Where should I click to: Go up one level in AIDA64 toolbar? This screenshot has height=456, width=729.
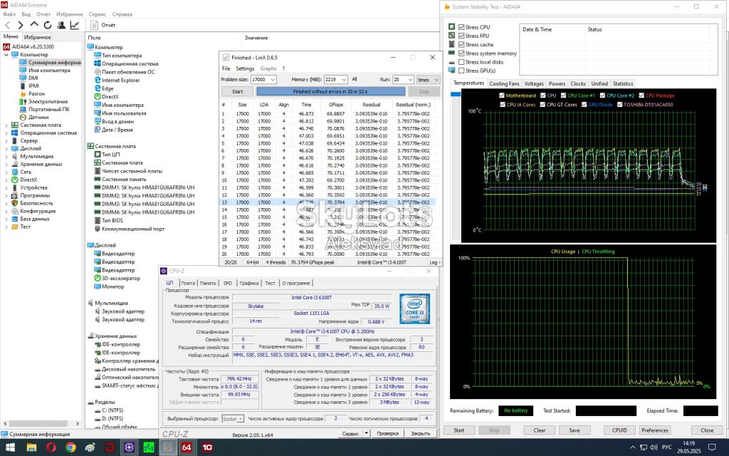(x=34, y=24)
